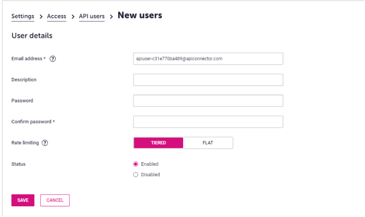Show the Rate limiting help tooltip icon
365x217 pixels.
(x=45, y=143)
